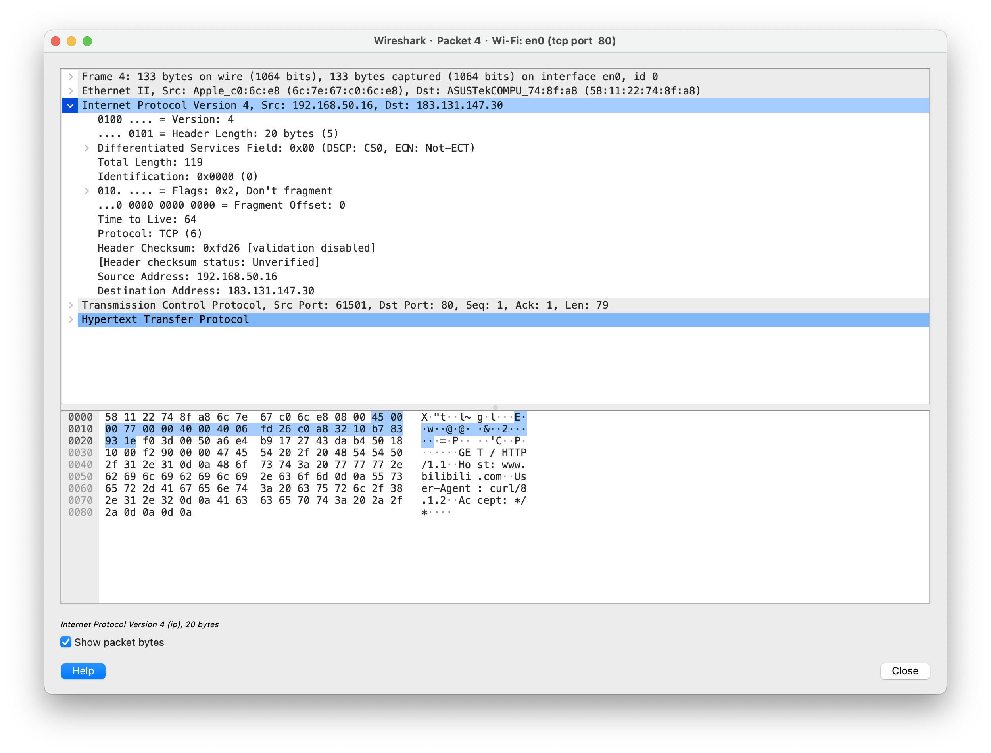Expand the Frame 4 tree node
The image size is (991, 753).
tap(71, 77)
